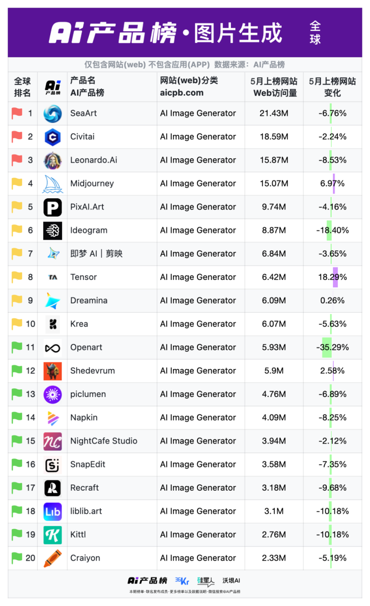Click the NightCafe Studio NC icon
Viewport: 370px width, 606px height.
pos(53,441)
